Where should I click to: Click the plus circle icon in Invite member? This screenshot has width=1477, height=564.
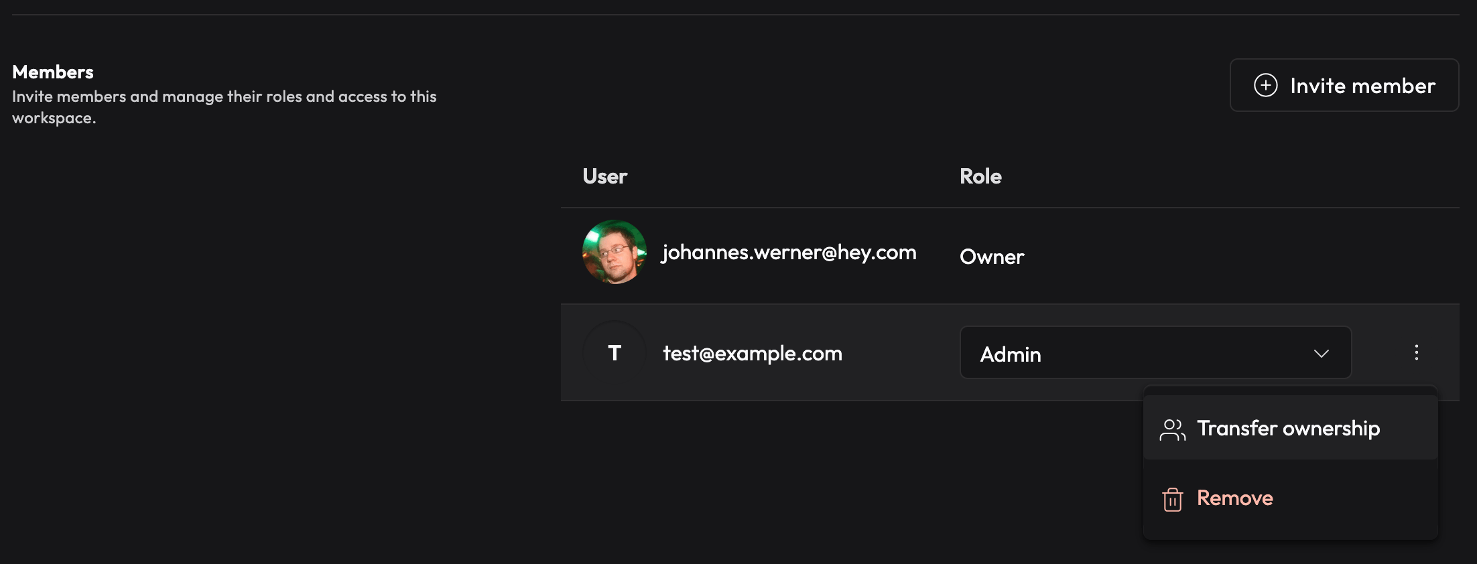point(1266,85)
